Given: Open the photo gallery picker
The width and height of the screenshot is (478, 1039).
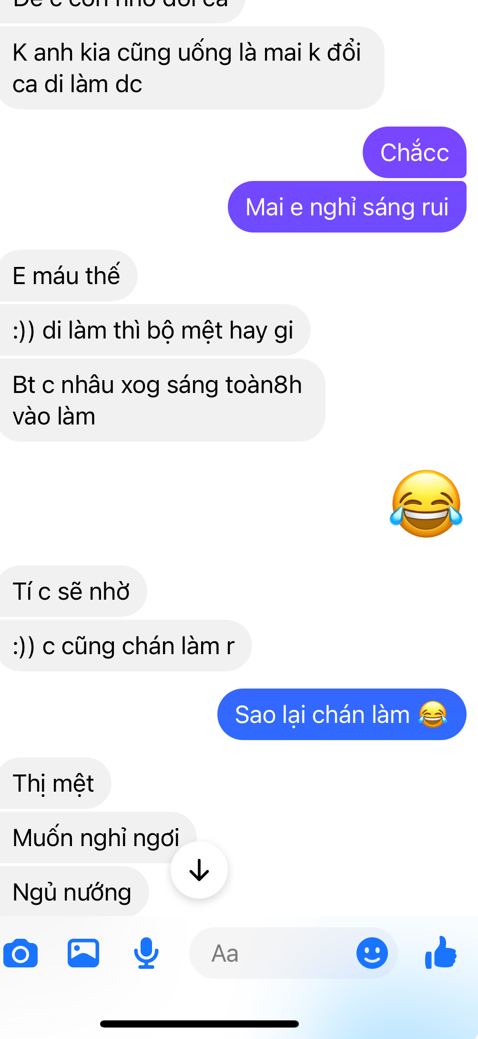Looking at the screenshot, I should (83, 953).
